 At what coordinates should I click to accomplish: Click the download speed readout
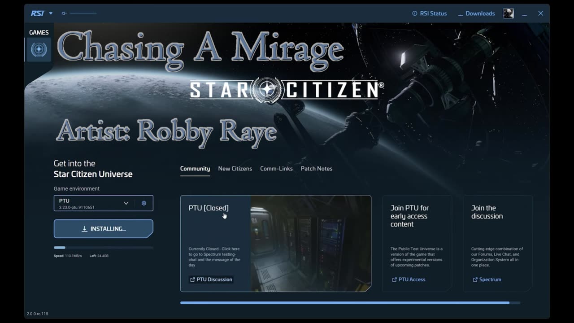pos(68,256)
